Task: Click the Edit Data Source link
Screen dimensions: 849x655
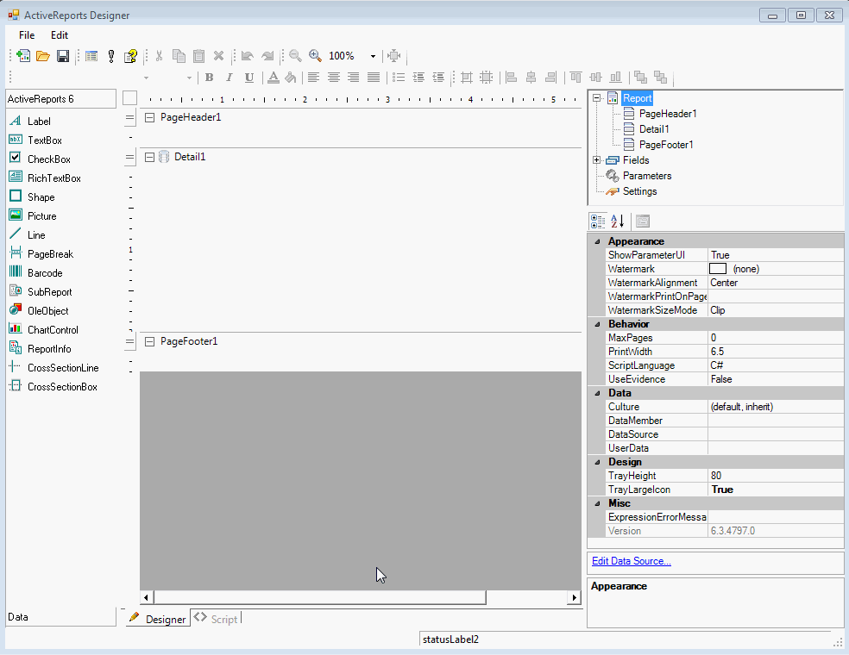Action: pyautogui.click(x=632, y=561)
